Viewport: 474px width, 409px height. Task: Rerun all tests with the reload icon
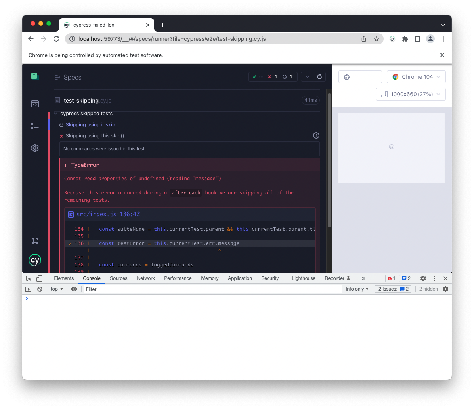tap(319, 77)
